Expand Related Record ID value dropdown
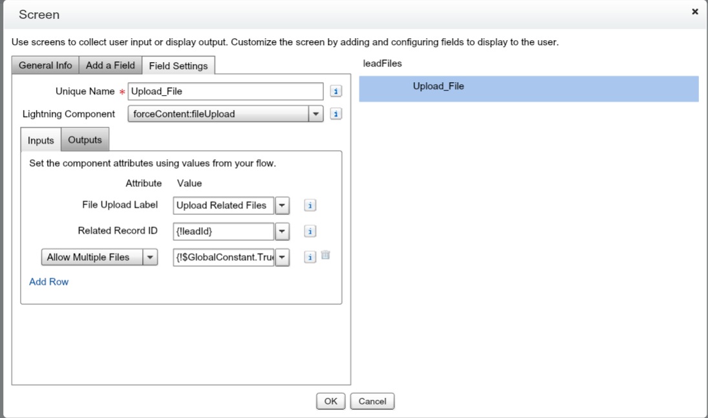Image resolution: width=708 pixels, height=418 pixels. coord(282,231)
